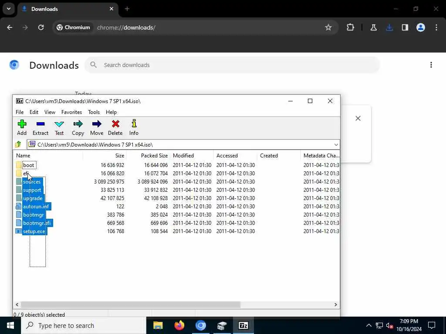Viewport: 446px width, 334px height.
Task: Toggle the Chromium side panel icon
Action: pos(405,27)
